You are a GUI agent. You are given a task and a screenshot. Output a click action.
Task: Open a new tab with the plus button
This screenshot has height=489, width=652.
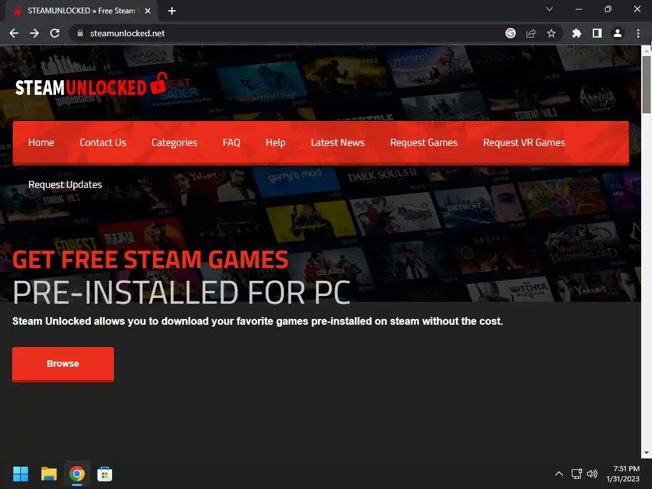[172, 11]
